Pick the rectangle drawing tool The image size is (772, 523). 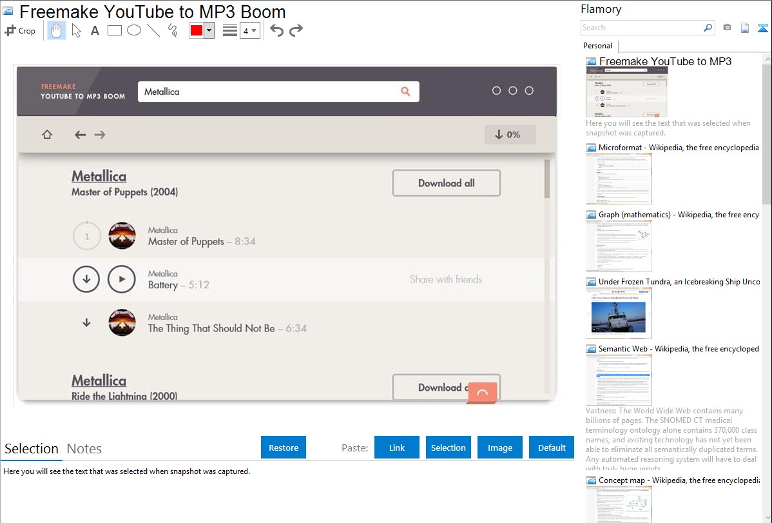114,30
